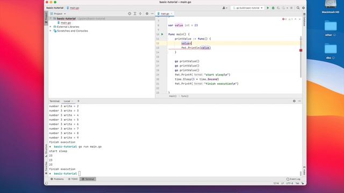Click the error count indicator in editor
Viewport: 344px width, 193px height.
pos(284,19)
